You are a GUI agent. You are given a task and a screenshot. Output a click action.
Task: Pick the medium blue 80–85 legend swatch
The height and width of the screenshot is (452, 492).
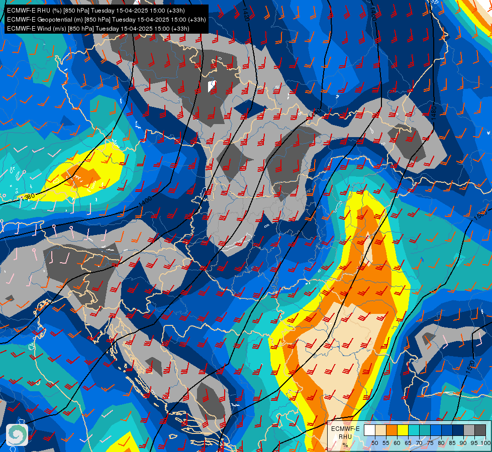click(447, 430)
